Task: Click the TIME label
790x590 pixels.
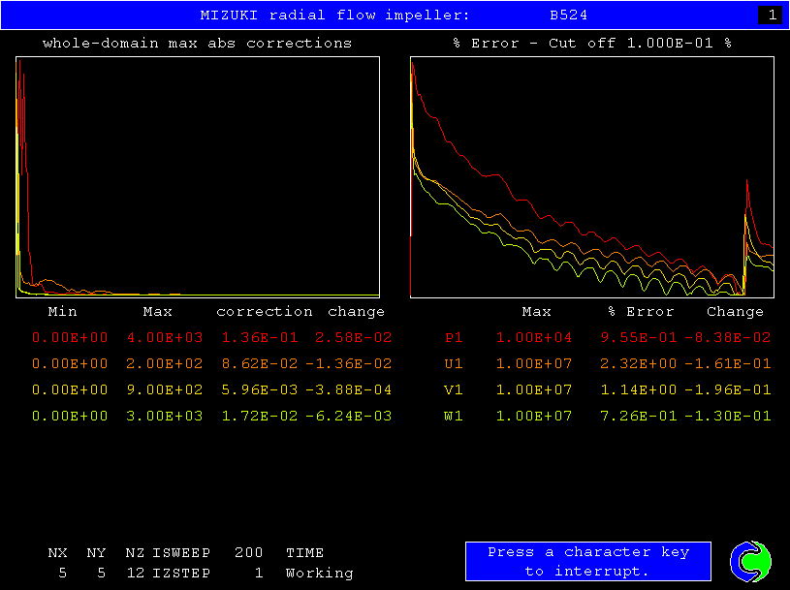Action: click(x=304, y=553)
